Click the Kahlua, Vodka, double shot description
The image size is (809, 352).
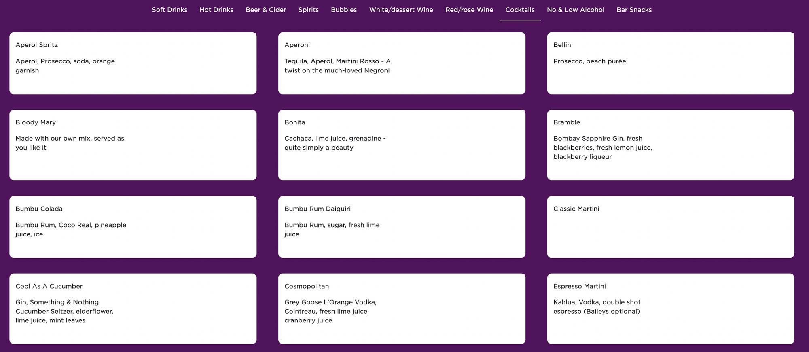(x=597, y=307)
